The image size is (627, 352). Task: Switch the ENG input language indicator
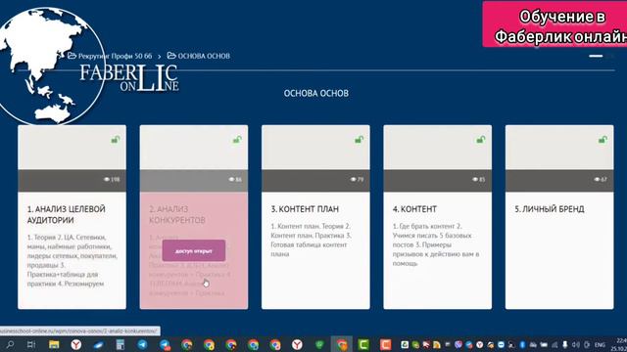(600, 345)
